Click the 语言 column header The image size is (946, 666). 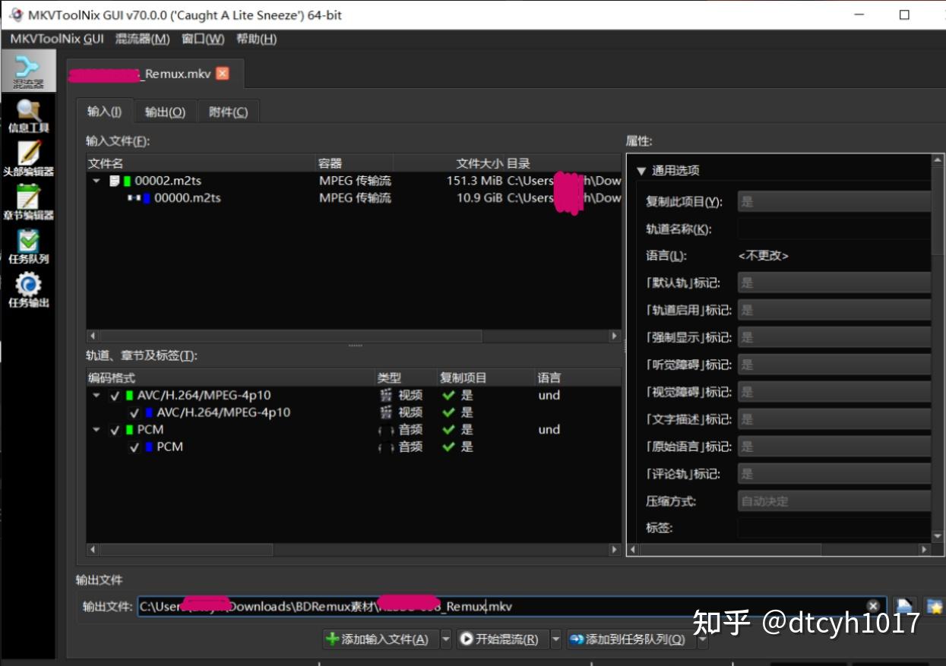coord(578,377)
